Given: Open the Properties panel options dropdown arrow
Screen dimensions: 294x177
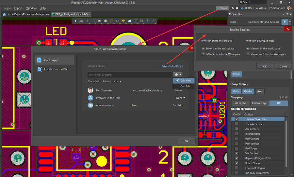Looking at the screenshot, I should point(283,14).
